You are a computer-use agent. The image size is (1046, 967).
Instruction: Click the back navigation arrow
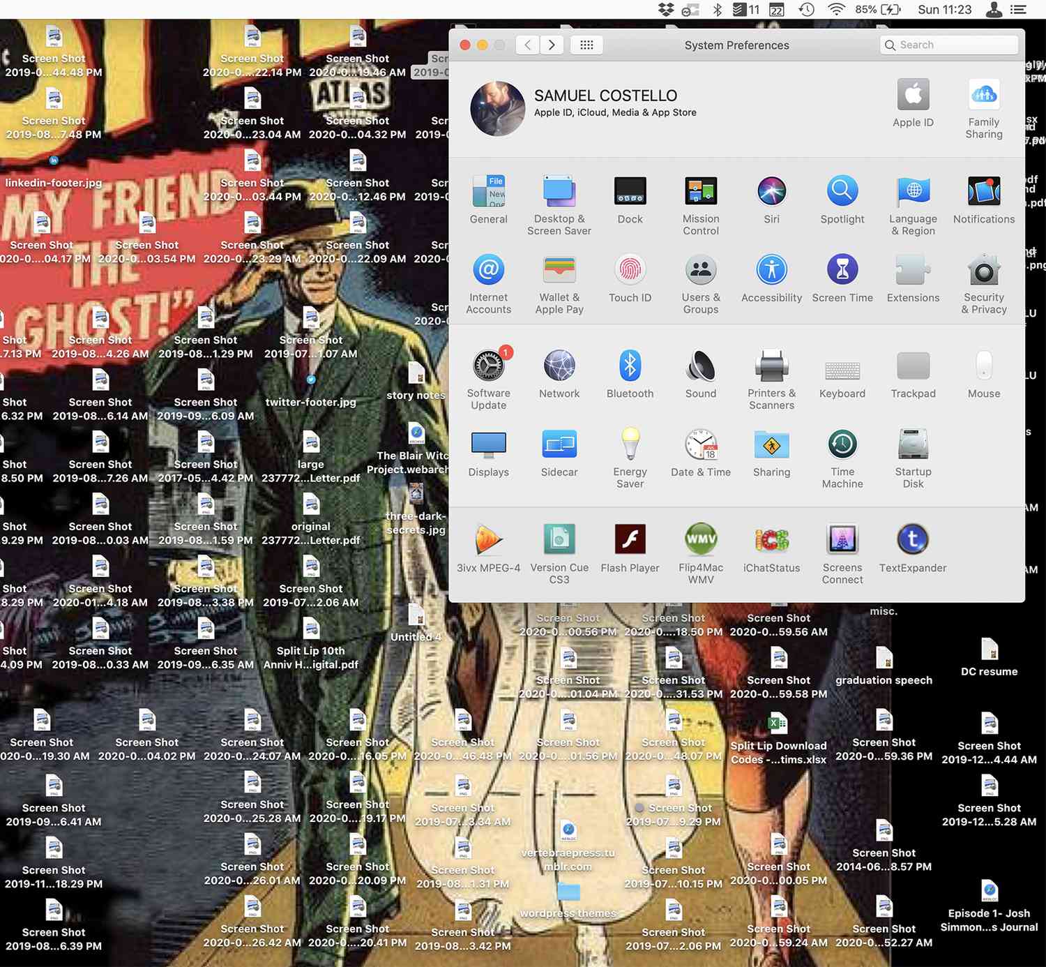pyautogui.click(x=528, y=45)
